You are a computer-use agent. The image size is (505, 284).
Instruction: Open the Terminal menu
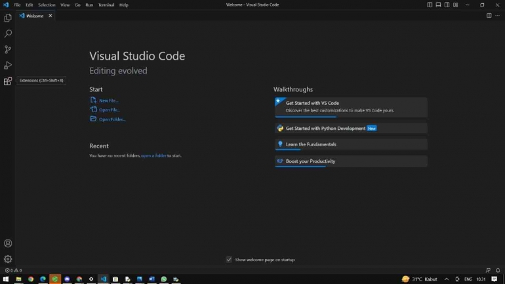pos(106,5)
